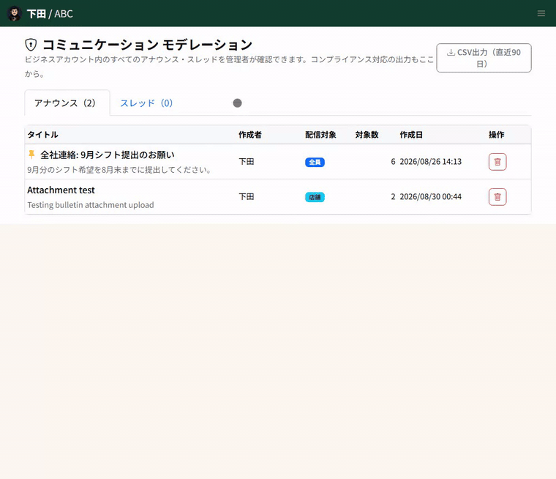Image resolution: width=556 pixels, height=479 pixels.
Task: Click the shield icon beside page title
Action: point(31,45)
